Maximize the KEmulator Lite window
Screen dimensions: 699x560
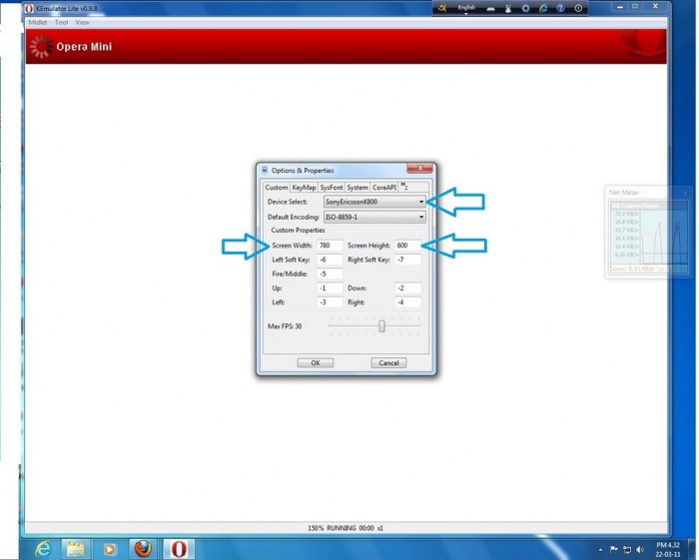635,7
